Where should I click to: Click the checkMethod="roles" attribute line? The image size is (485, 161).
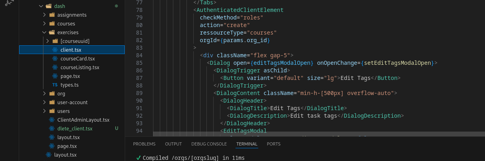pos(232,17)
